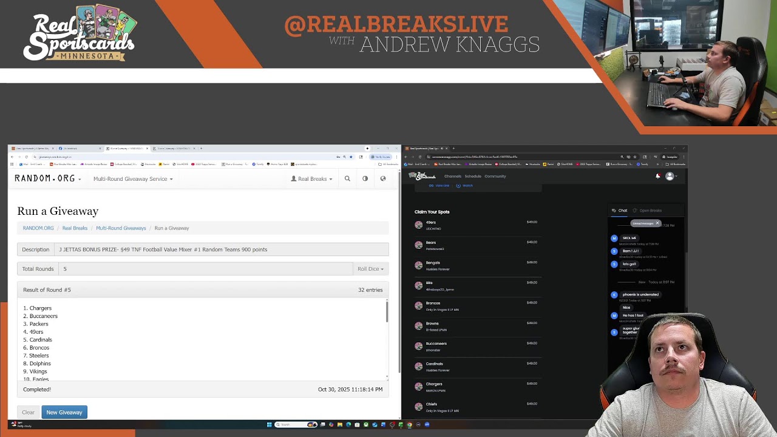This screenshot has height=437, width=777.
Task: Click the New Giveaway button
Action: tap(64, 412)
